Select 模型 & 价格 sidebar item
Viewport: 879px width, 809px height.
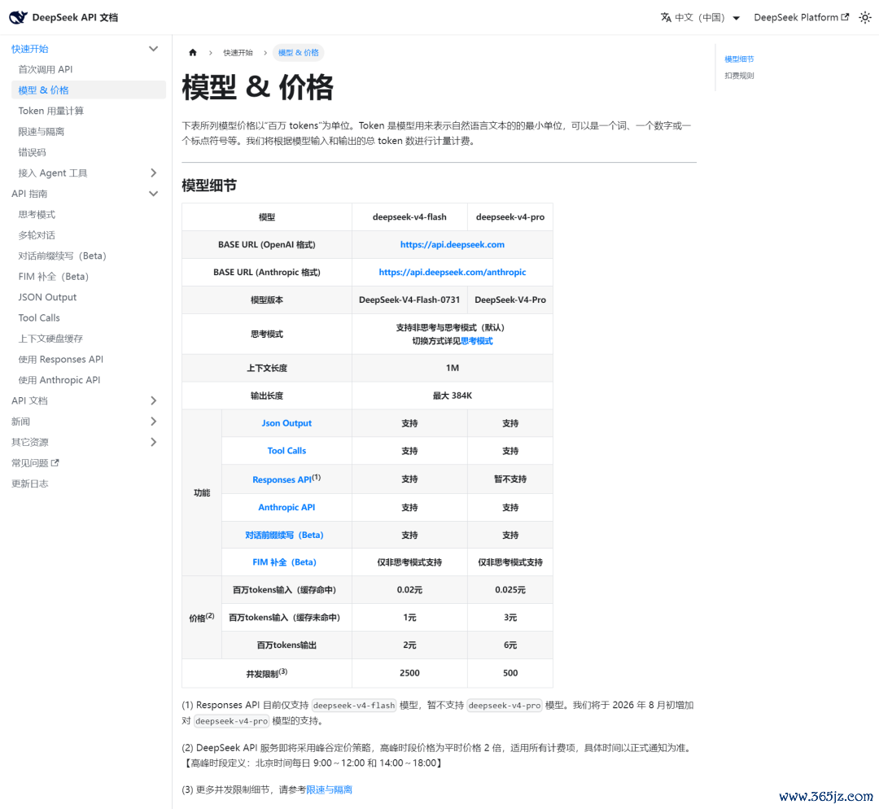pyautogui.click(x=89, y=90)
